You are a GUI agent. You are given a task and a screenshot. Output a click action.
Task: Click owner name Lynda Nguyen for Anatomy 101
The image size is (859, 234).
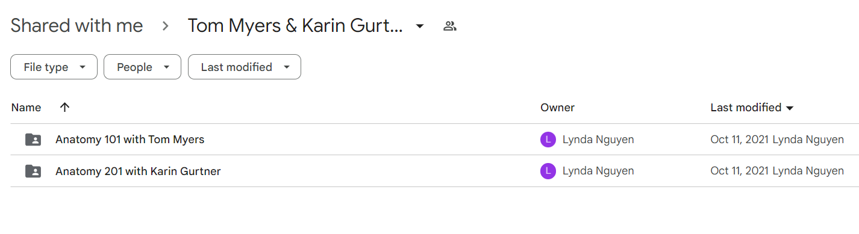click(x=598, y=140)
